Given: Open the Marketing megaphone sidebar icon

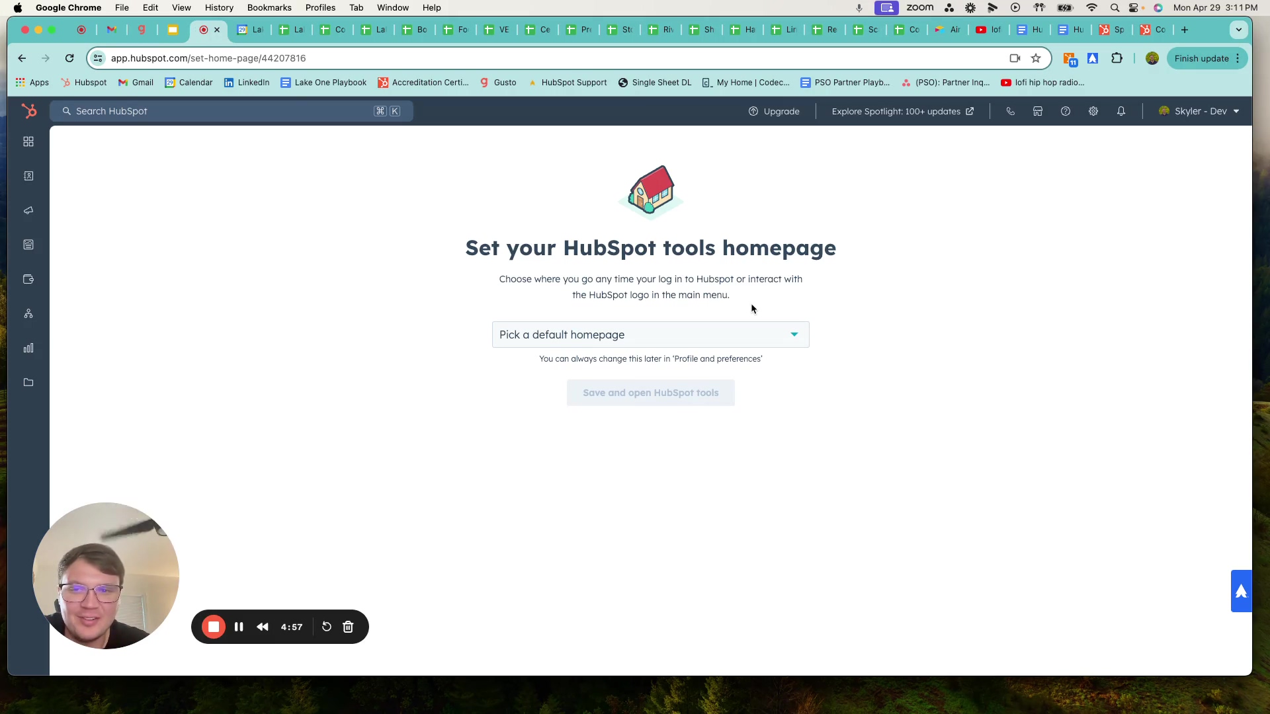Looking at the screenshot, I should pyautogui.click(x=28, y=210).
